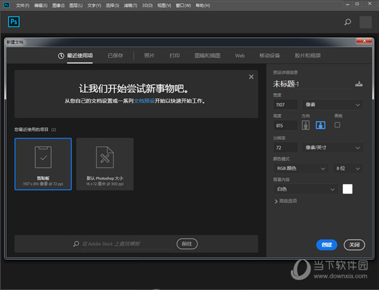Open the 窗口(W) menu
379x290 pixels.
(183, 5)
